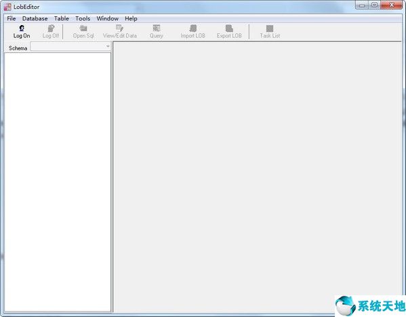Expand the Schema dropdown arrow
The height and width of the screenshot is (317, 406).
coord(108,47)
